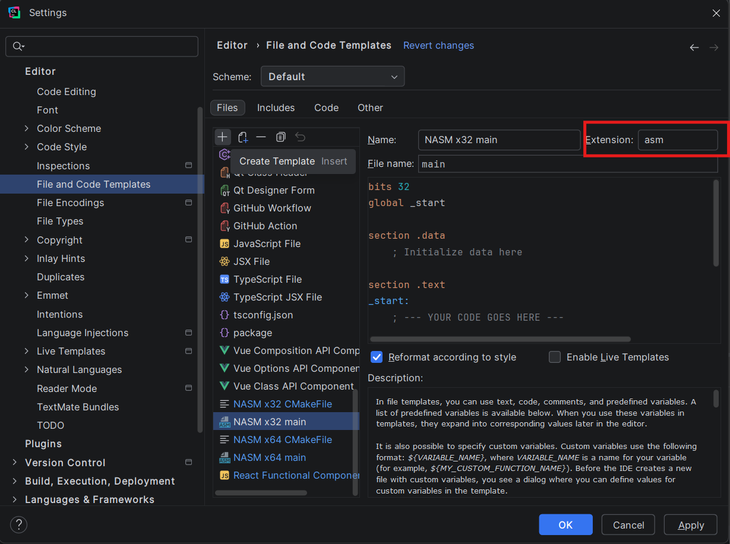Viewport: 730px width, 544px height.
Task: Click the minus Remove Template icon
Action: coord(261,137)
